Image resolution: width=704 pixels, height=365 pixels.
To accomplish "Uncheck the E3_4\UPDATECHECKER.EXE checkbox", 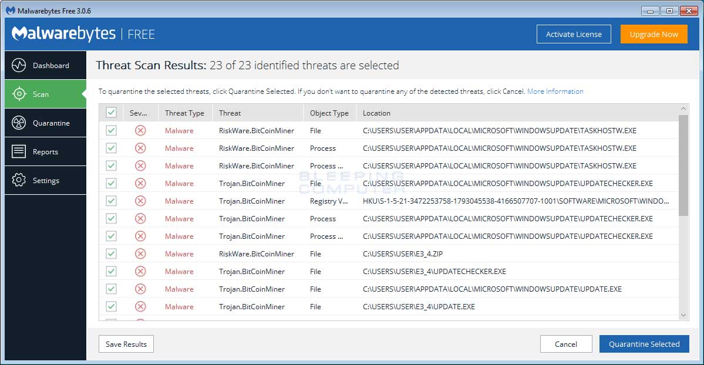I will click(112, 271).
